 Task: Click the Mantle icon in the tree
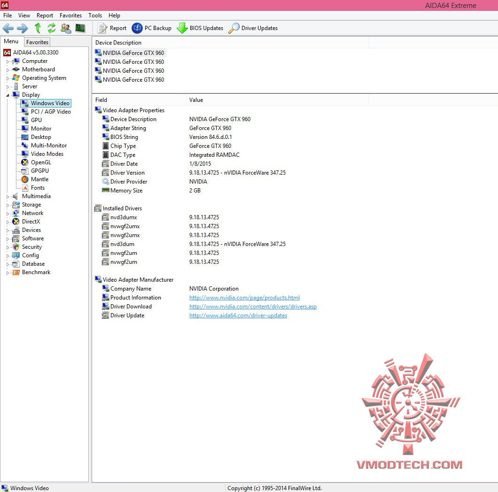(25, 179)
